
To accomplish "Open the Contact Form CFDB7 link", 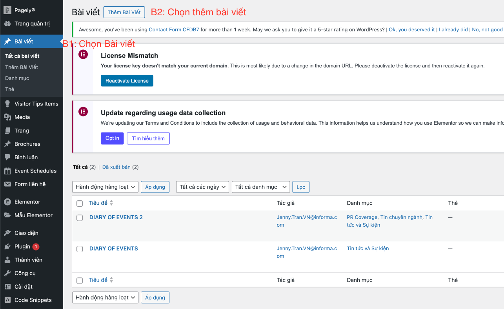I will (174, 29).
